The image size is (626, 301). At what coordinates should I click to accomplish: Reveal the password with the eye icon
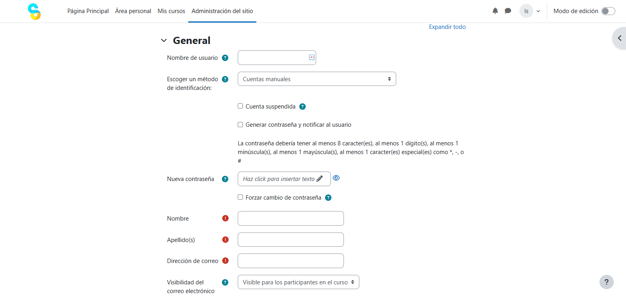(336, 178)
